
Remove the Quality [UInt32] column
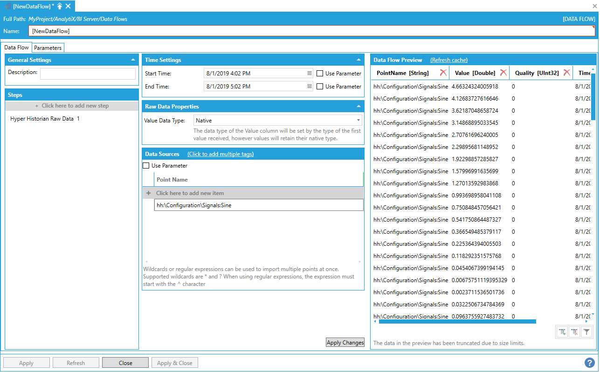(566, 73)
